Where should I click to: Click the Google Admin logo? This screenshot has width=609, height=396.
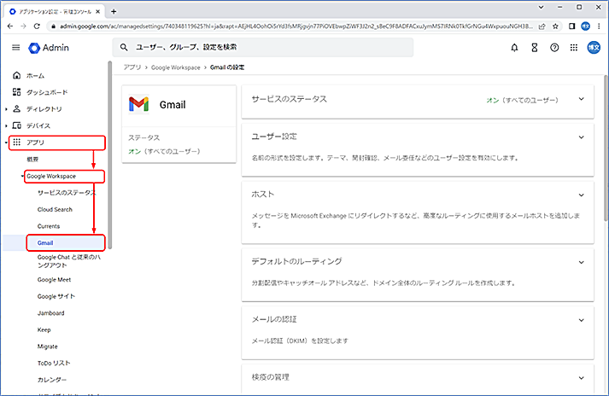pyautogui.click(x=49, y=48)
